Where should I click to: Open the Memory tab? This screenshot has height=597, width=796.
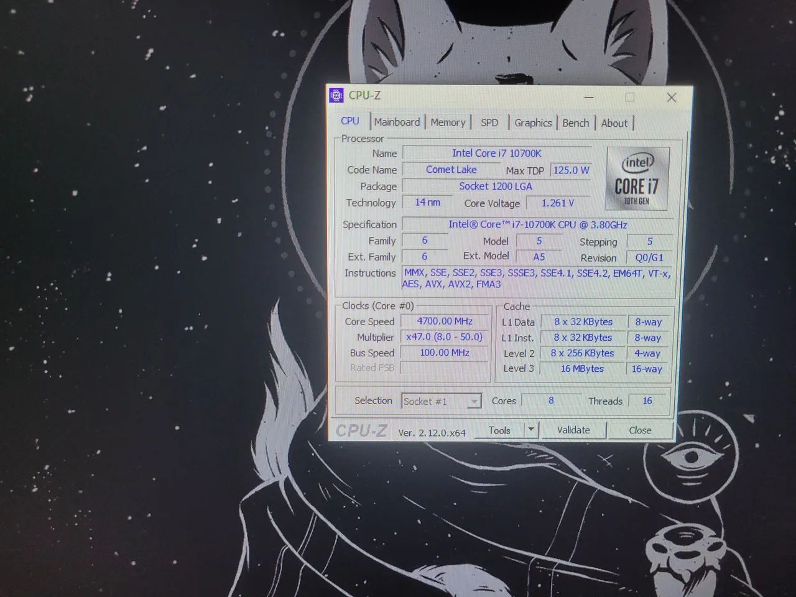(x=448, y=123)
